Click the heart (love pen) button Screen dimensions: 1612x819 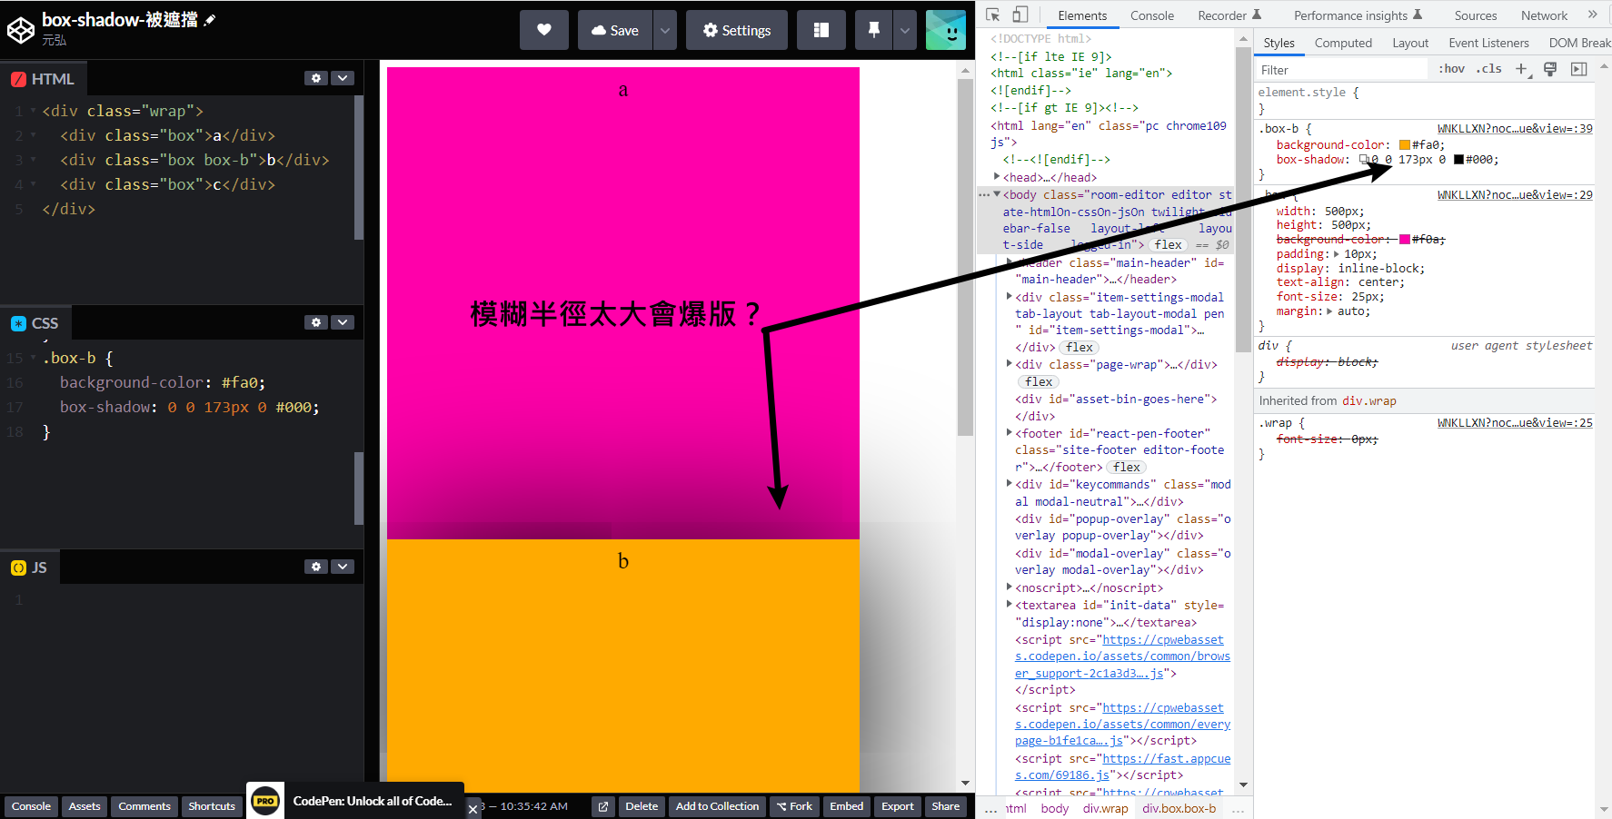coord(543,30)
